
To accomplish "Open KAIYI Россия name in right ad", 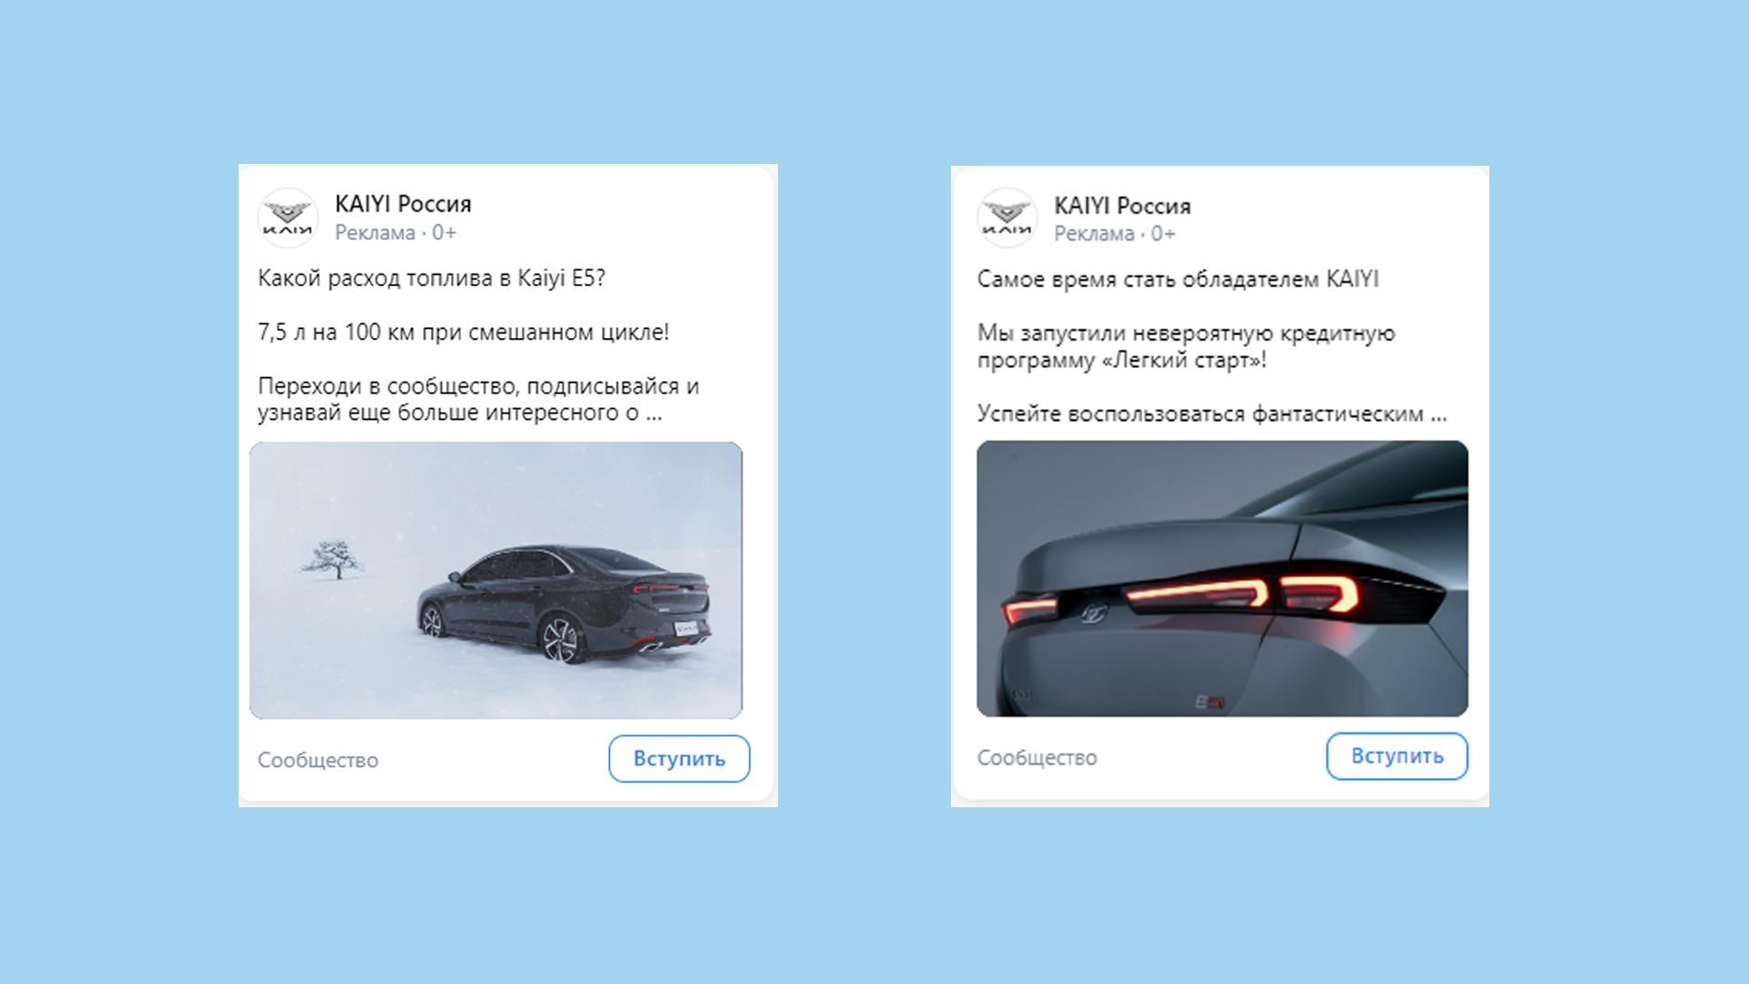I will coord(1122,206).
